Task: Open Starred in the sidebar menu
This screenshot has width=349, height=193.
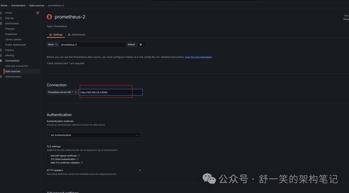Action: point(9,18)
